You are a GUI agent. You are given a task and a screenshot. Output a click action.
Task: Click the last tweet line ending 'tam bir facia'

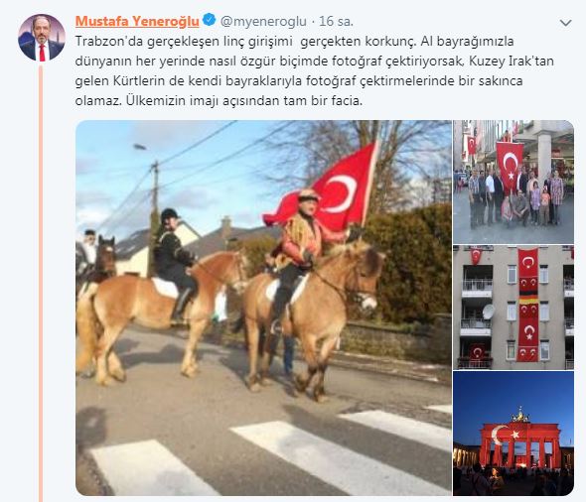click(x=219, y=101)
